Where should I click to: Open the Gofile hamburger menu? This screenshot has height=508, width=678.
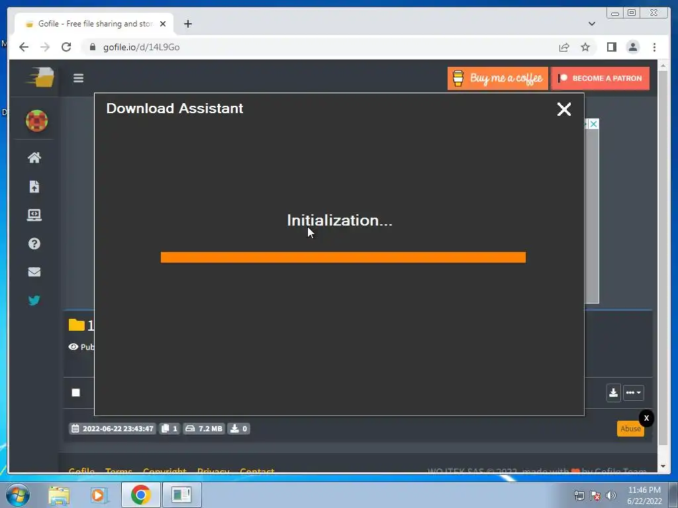78,78
